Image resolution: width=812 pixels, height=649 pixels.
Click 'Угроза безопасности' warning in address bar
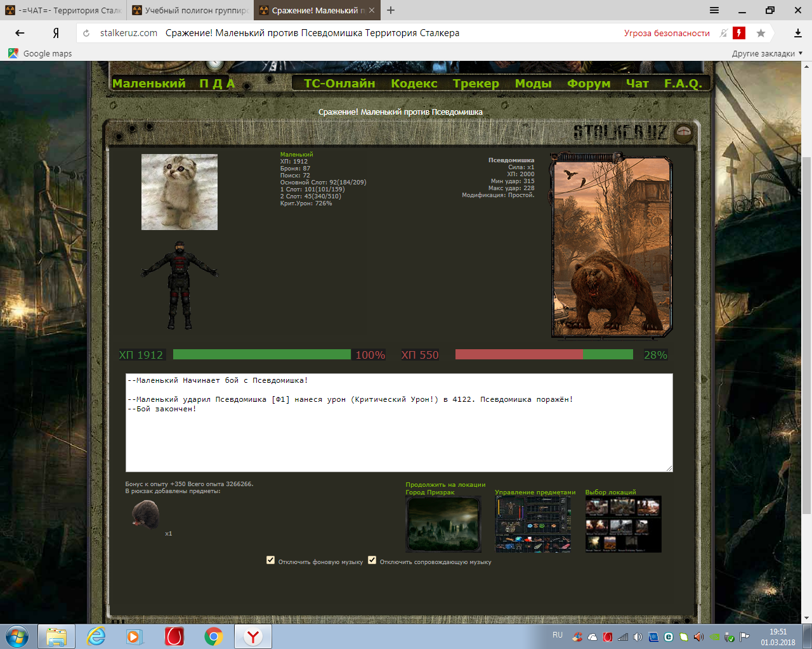[667, 33]
